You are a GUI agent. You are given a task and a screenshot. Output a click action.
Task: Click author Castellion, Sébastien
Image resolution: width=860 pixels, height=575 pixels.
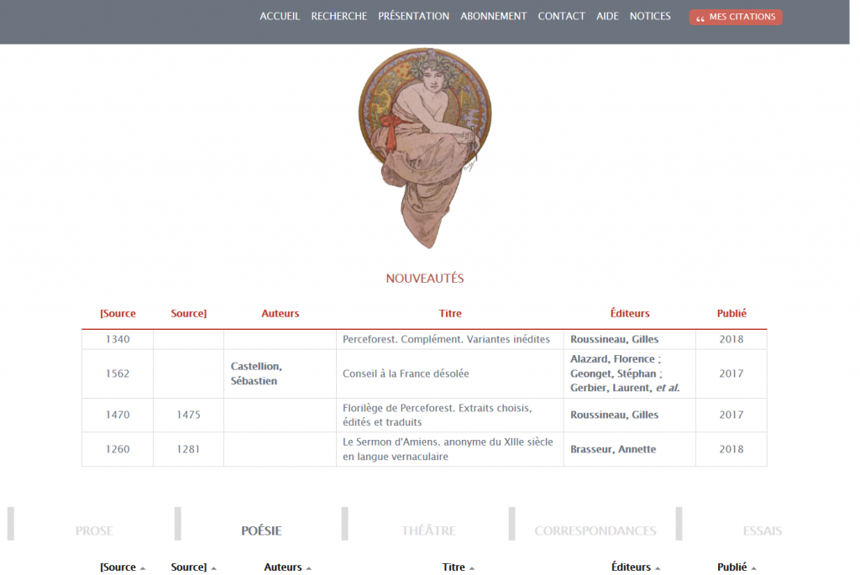[x=256, y=374]
